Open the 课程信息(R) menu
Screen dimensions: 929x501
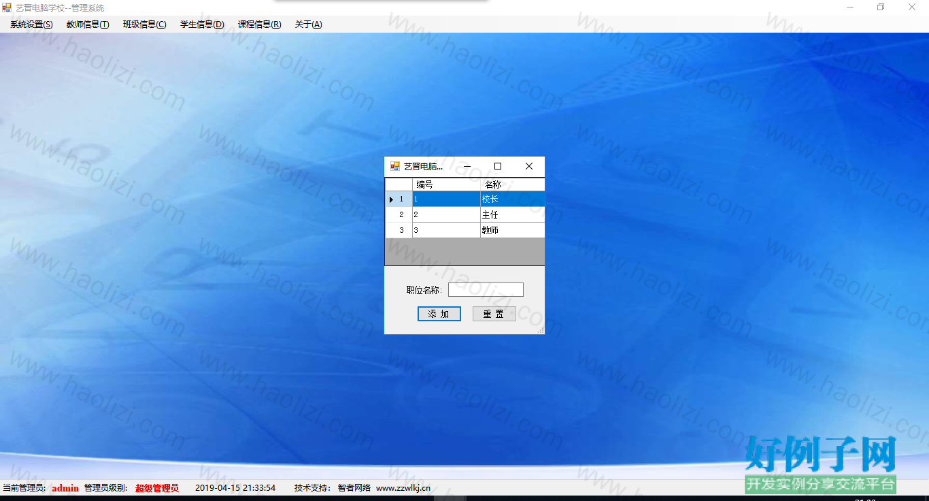[x=260, y=25]
